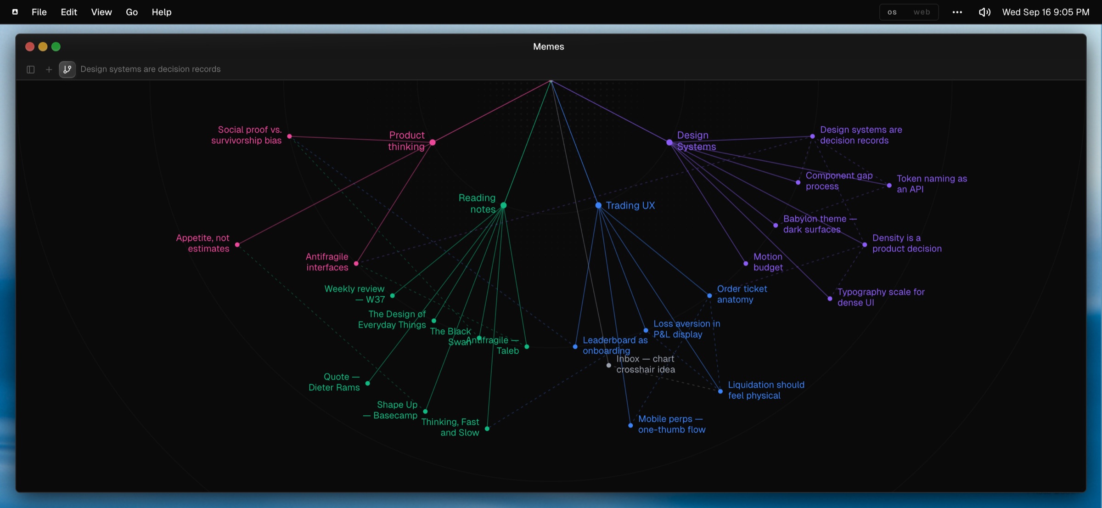
Task: Open Design systems are decision records graph node
Action: tap(813, 136)
